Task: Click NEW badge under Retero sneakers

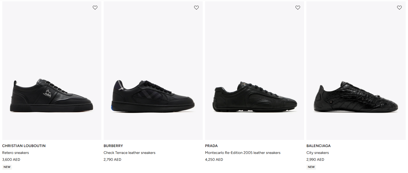Action: (x=7, y=167)
